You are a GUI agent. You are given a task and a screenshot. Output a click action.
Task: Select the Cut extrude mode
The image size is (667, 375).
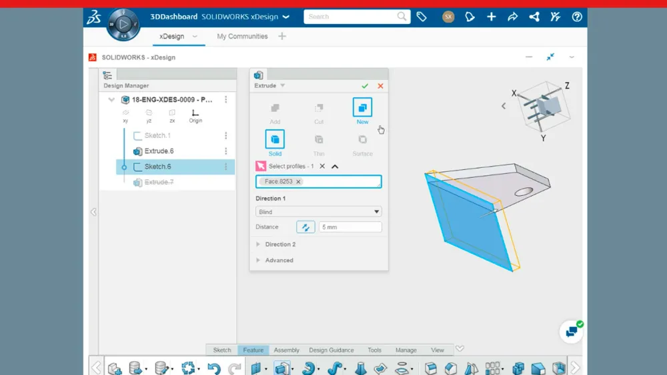pos(319,113)
